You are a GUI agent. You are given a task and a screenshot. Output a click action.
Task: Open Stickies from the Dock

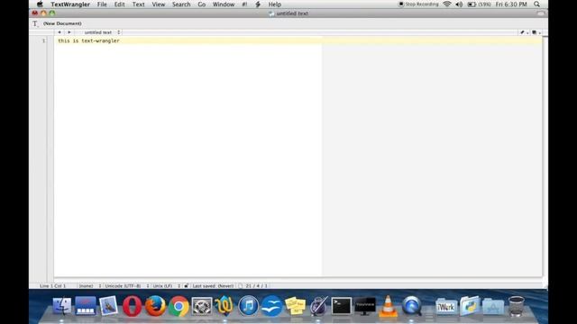click(x=295, y=306)
